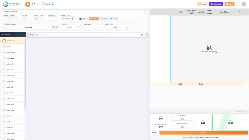Expand the branch selector chevron in header

(x=37, y=4)
